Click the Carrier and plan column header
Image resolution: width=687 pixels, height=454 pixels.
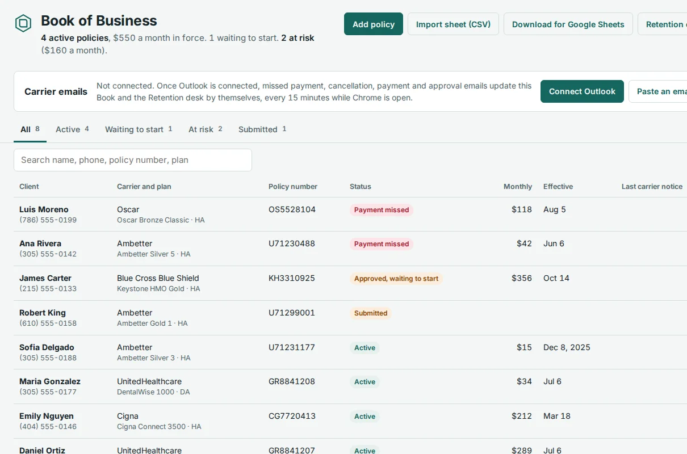tap(144, 186)
